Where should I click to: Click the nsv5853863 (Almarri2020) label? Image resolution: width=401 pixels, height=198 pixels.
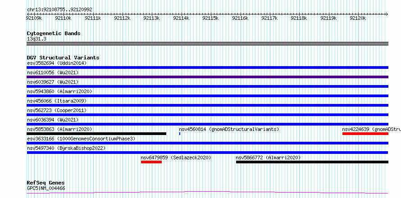point(59,129)
